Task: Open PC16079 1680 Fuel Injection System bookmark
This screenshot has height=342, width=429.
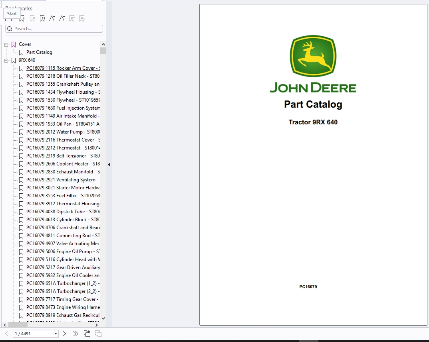Action: tap(63, 108)
